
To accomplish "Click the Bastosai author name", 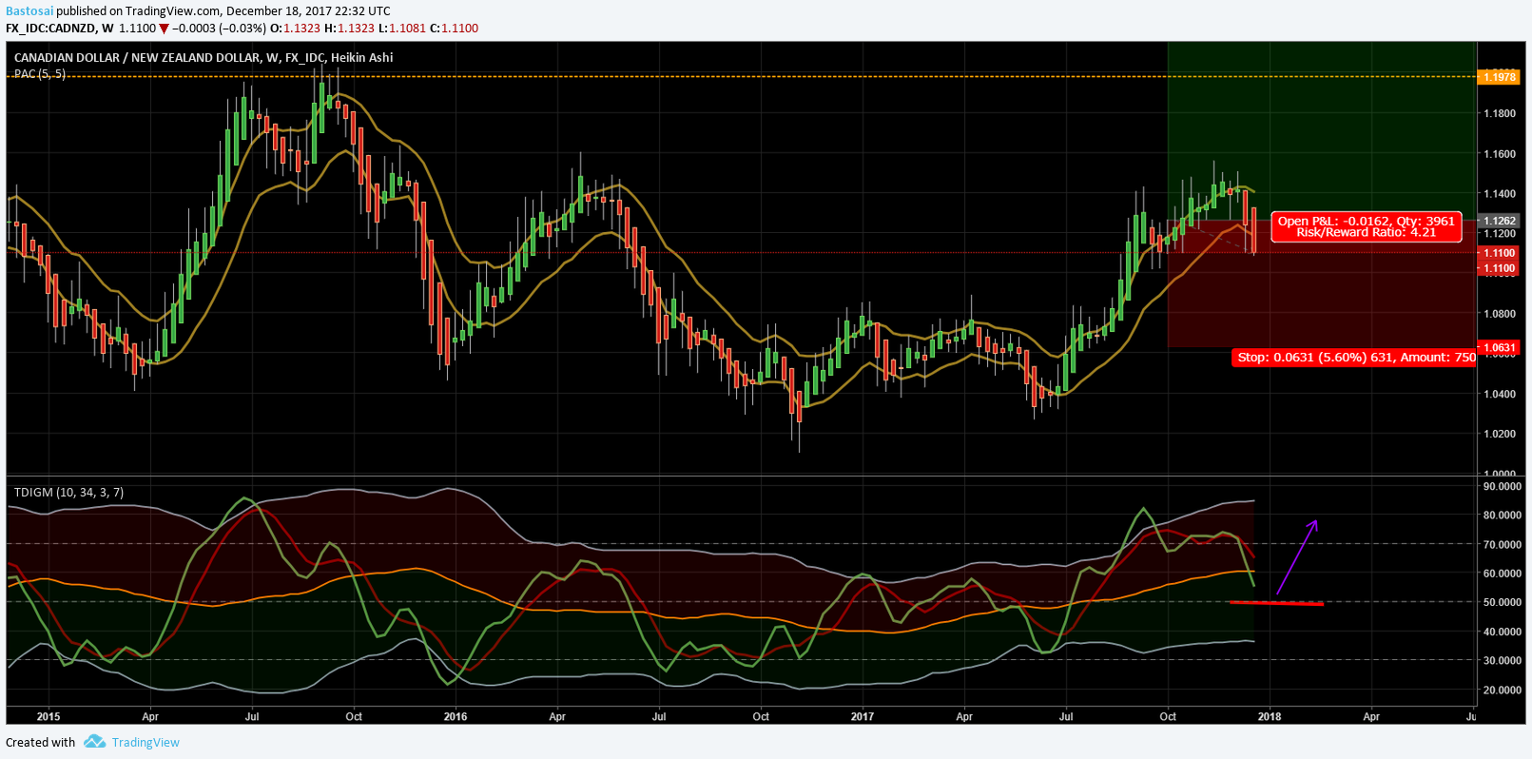I will click(x=29, y=11).
